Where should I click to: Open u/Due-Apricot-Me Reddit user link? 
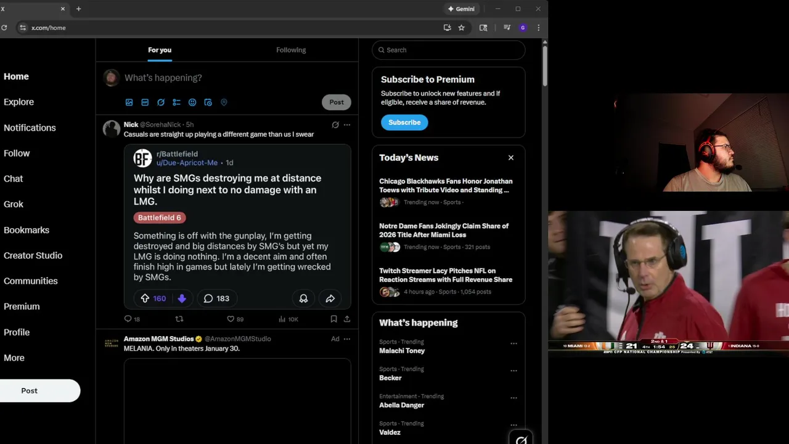[187, 163]
